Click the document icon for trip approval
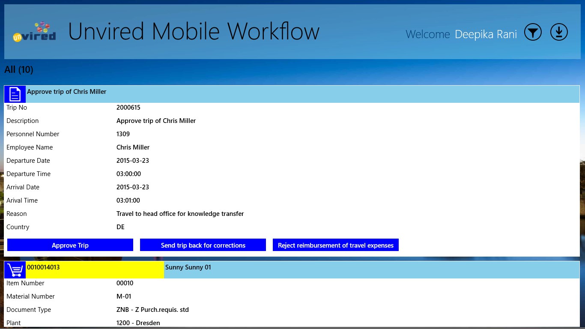 (x=15, y=94)
